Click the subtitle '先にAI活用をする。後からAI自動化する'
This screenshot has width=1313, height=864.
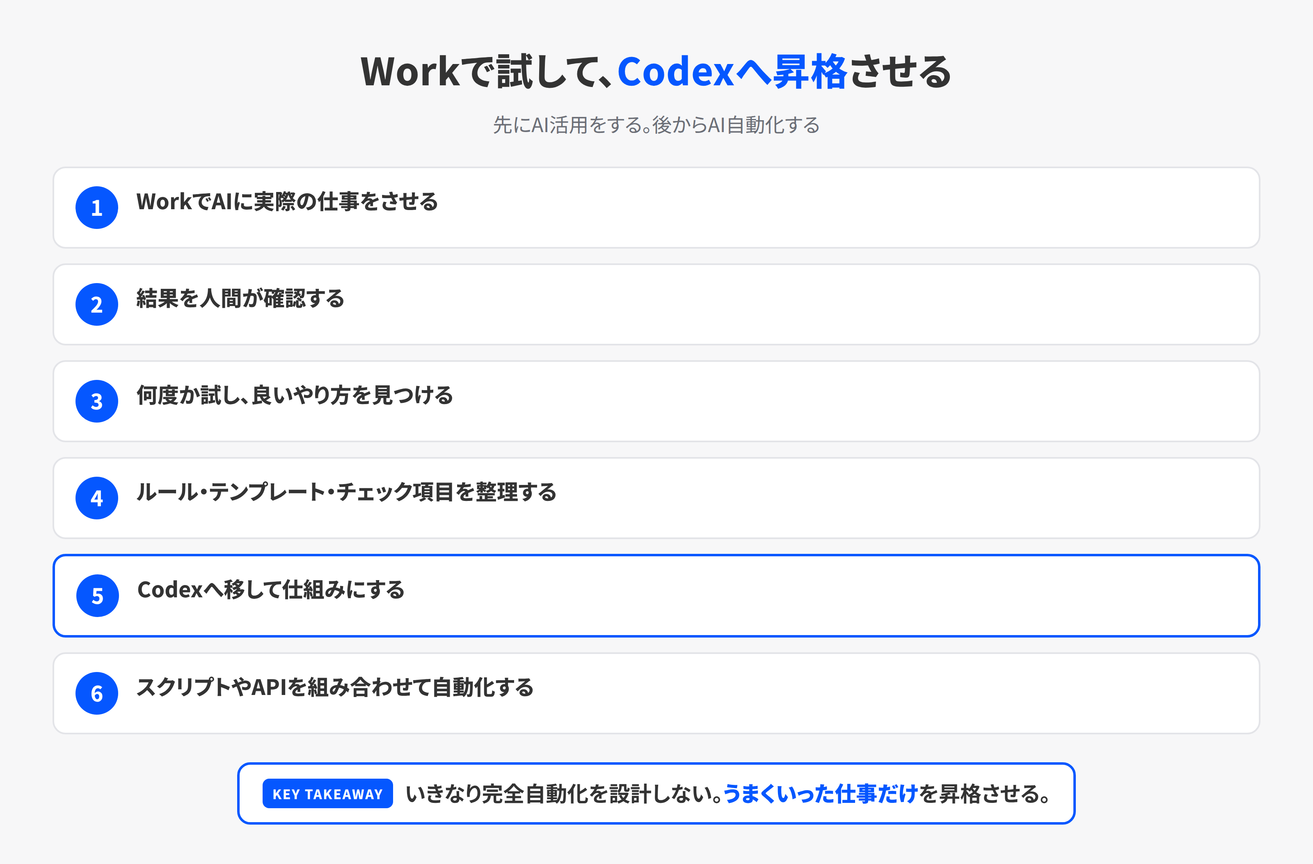656,125
